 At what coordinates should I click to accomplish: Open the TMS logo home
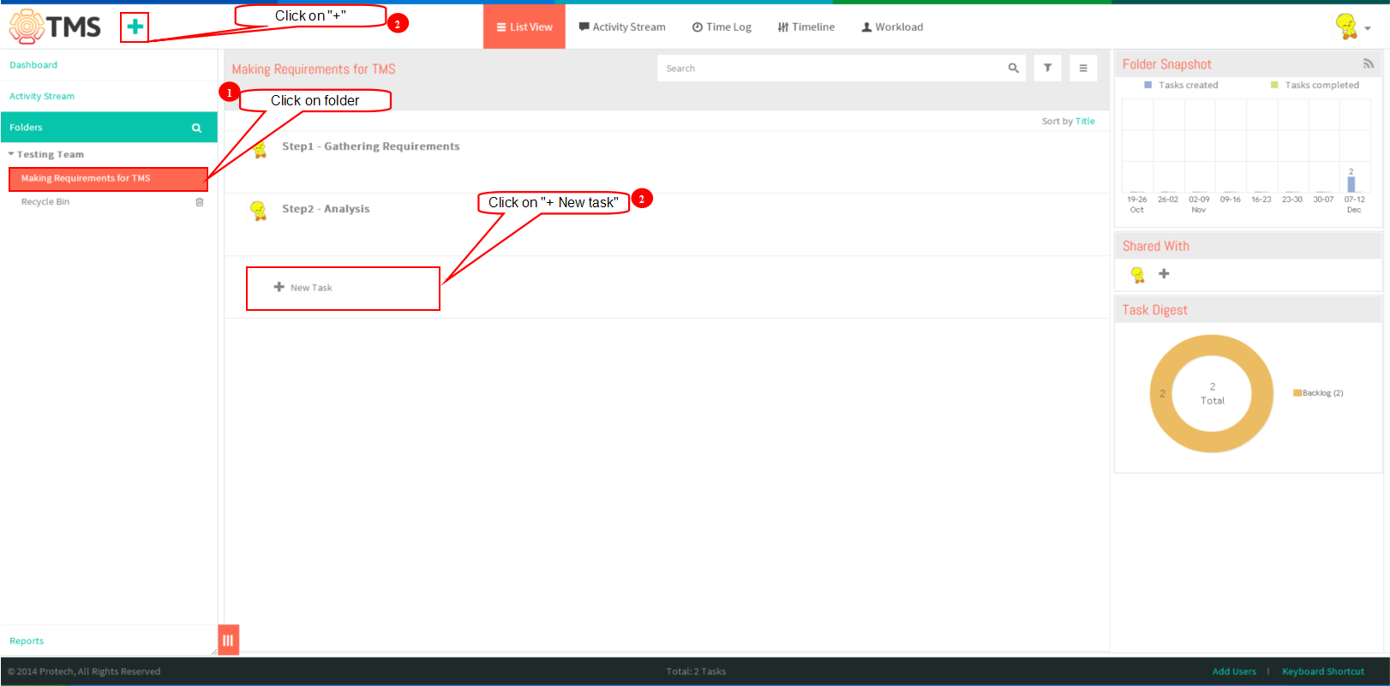point(55,27)
